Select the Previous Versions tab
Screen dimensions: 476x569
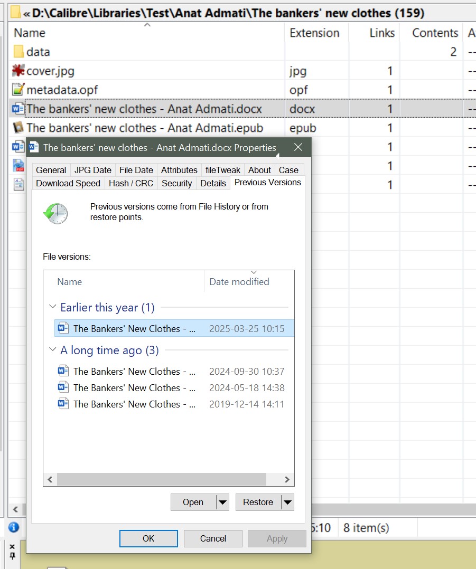268,182
